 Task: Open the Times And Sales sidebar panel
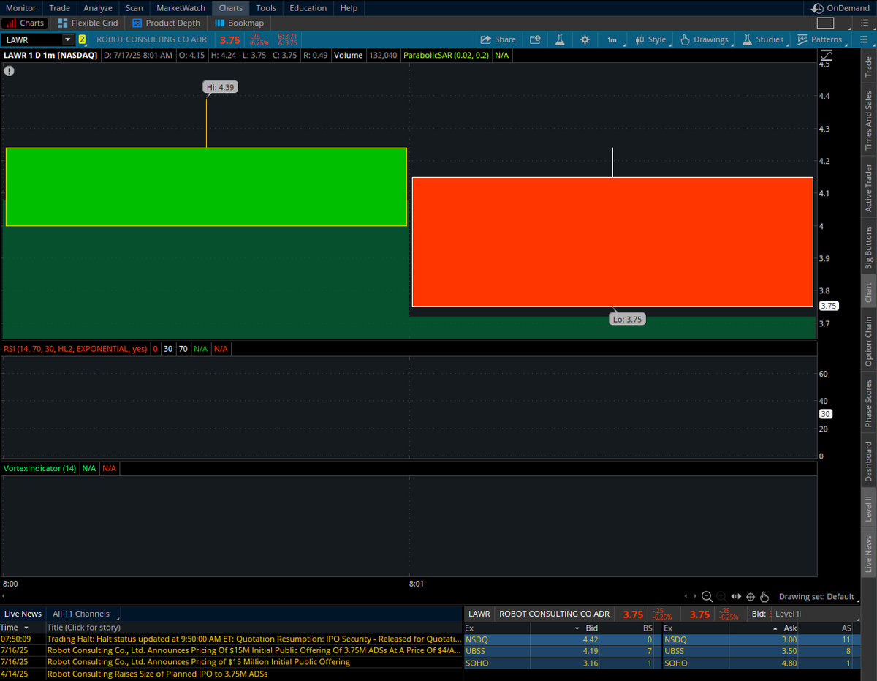[x=868, y=121]
